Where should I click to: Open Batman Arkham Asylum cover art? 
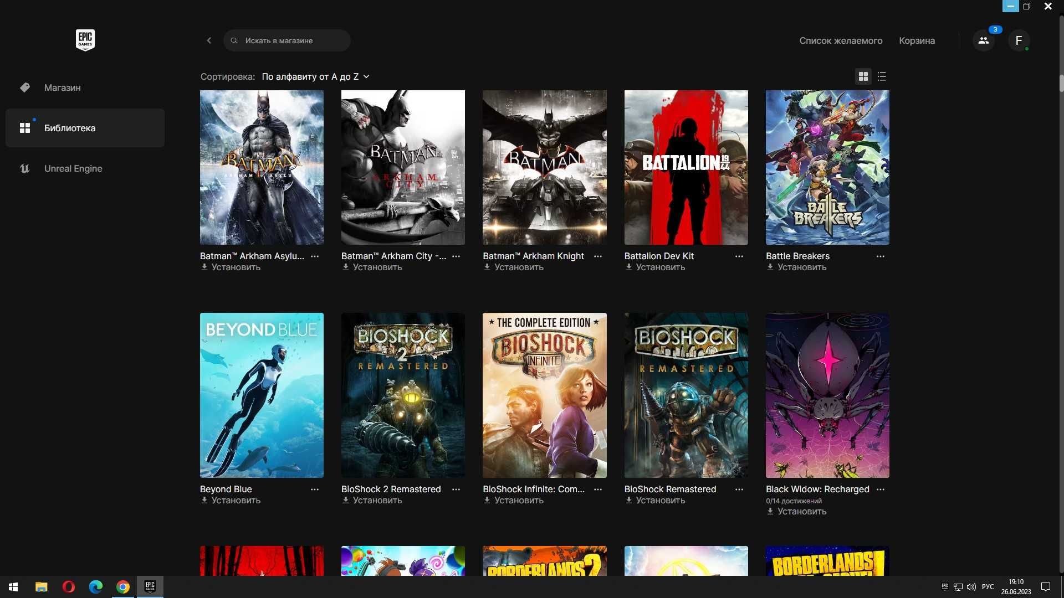pos(262,167)
